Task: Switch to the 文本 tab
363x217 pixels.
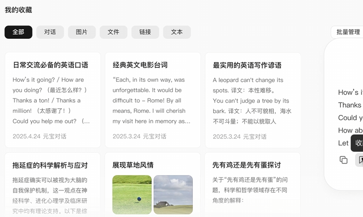Action: pos(176,32)
